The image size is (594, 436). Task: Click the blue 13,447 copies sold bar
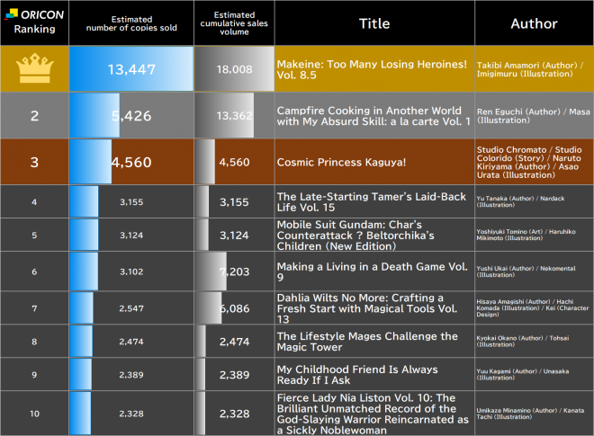(x=132, y=68)
